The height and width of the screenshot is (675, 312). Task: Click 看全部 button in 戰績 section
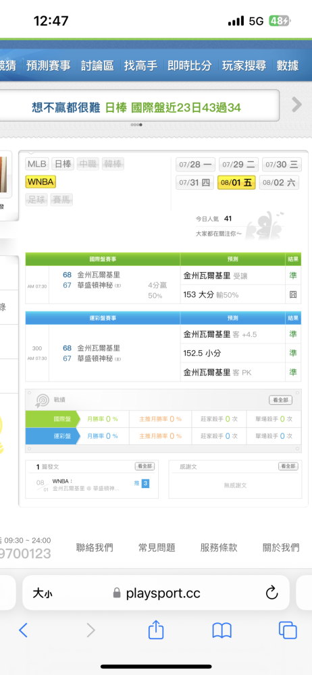[x=280, y=400]
